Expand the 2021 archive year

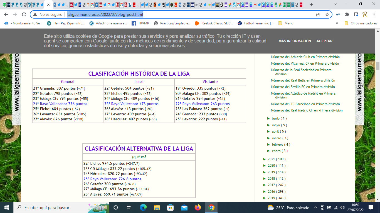point(265,159)
